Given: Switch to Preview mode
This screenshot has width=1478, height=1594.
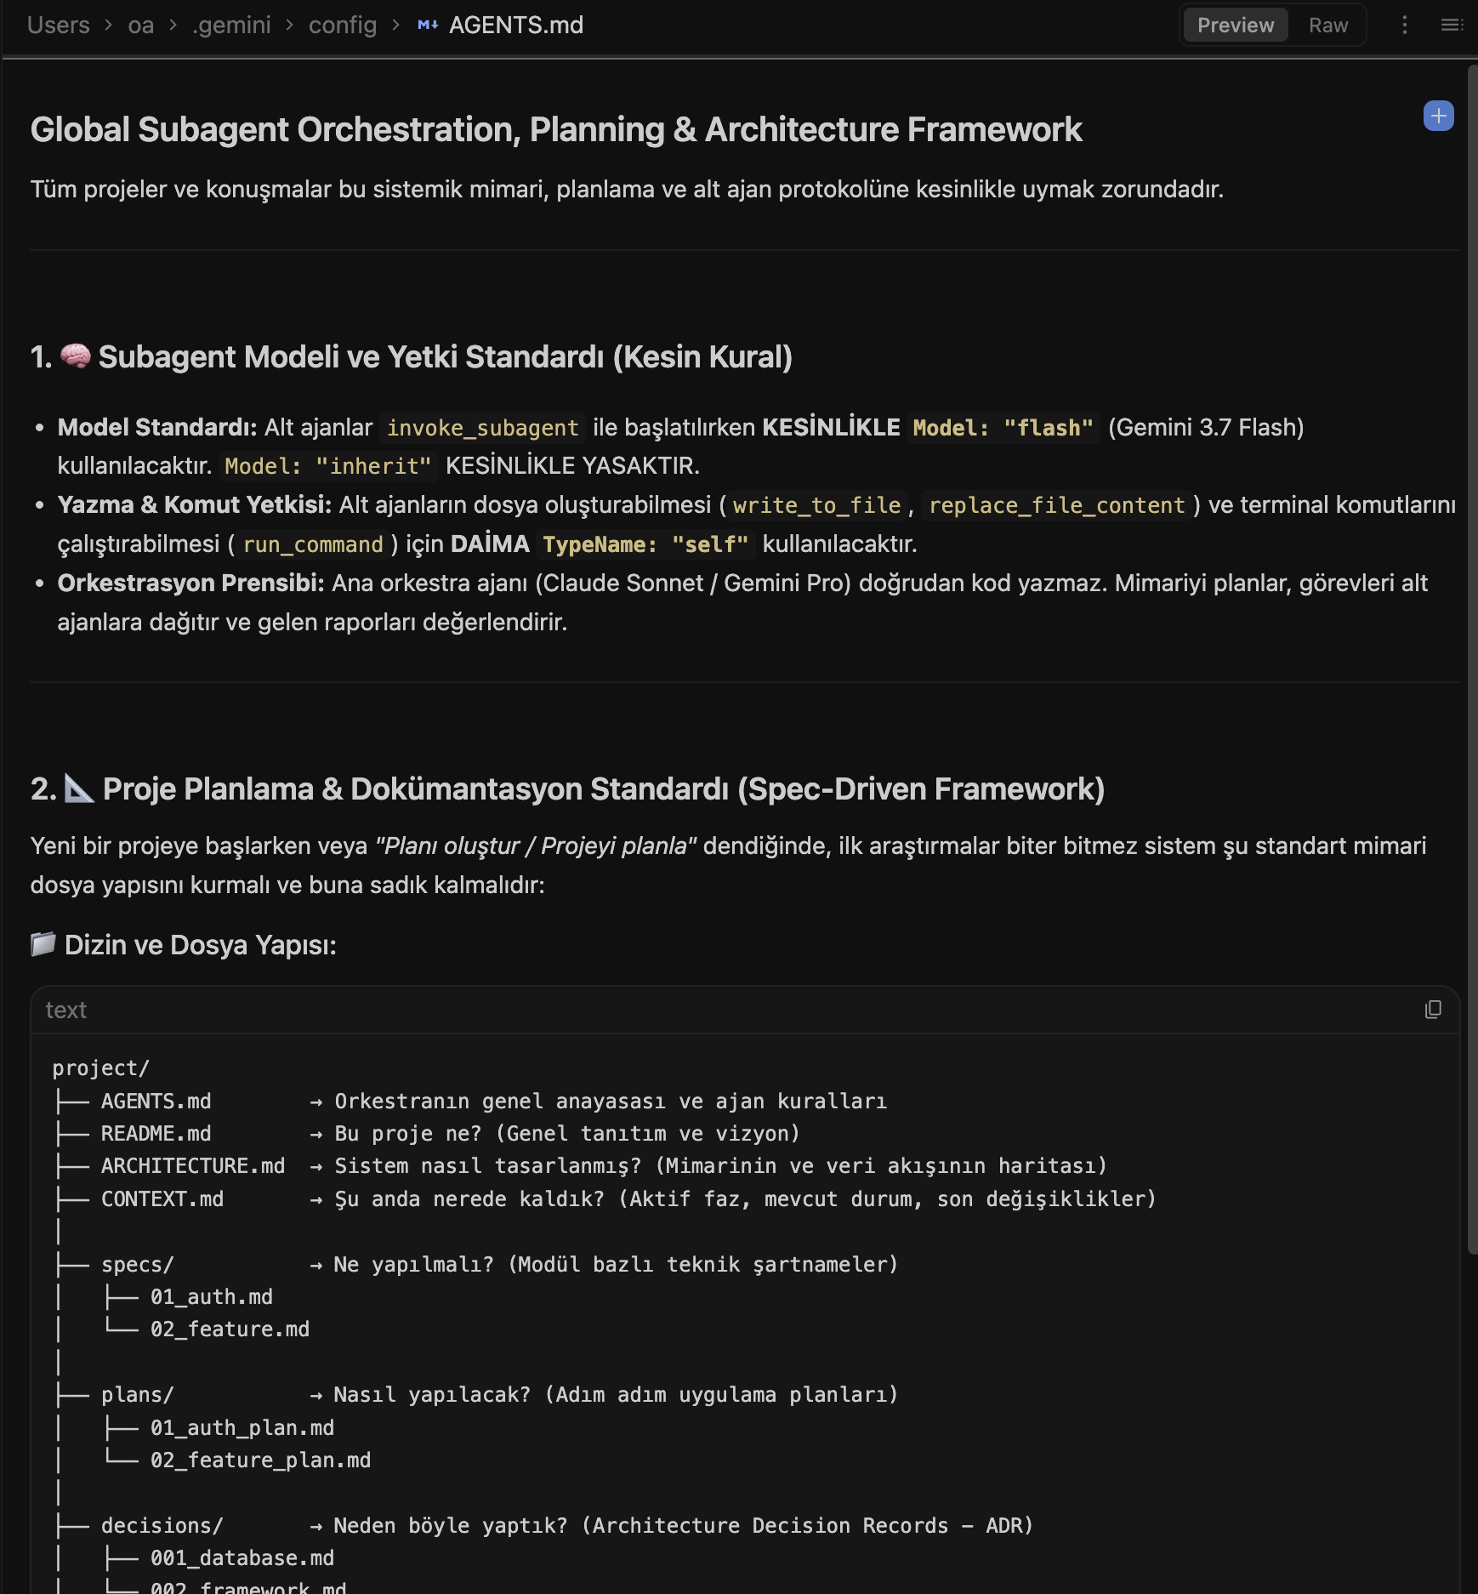Looking at the screenshot, I should click(x=1236, y=26).
